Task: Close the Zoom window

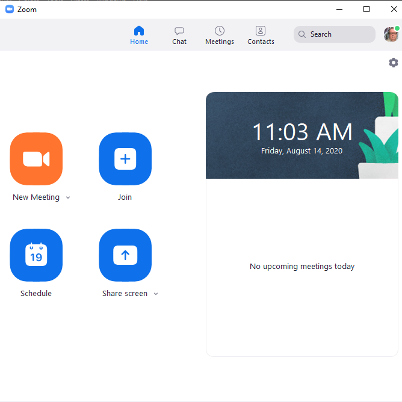Action: (x=394, y=10)
